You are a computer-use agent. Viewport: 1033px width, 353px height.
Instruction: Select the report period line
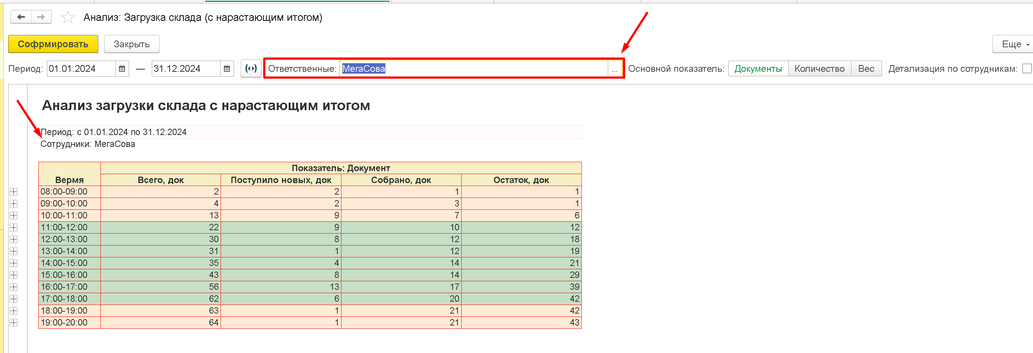(113, 132)
